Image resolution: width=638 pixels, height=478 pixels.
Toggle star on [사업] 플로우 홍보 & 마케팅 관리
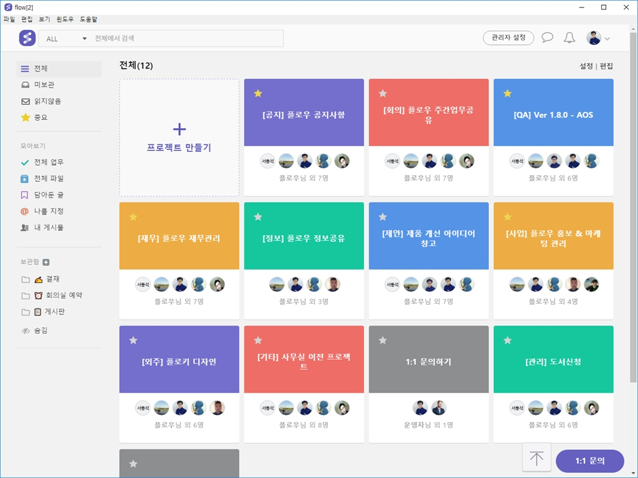507,217
